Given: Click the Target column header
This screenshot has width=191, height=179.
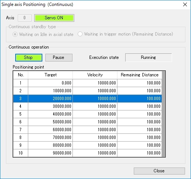Looking at the screenshot, I should coord(51,75).
